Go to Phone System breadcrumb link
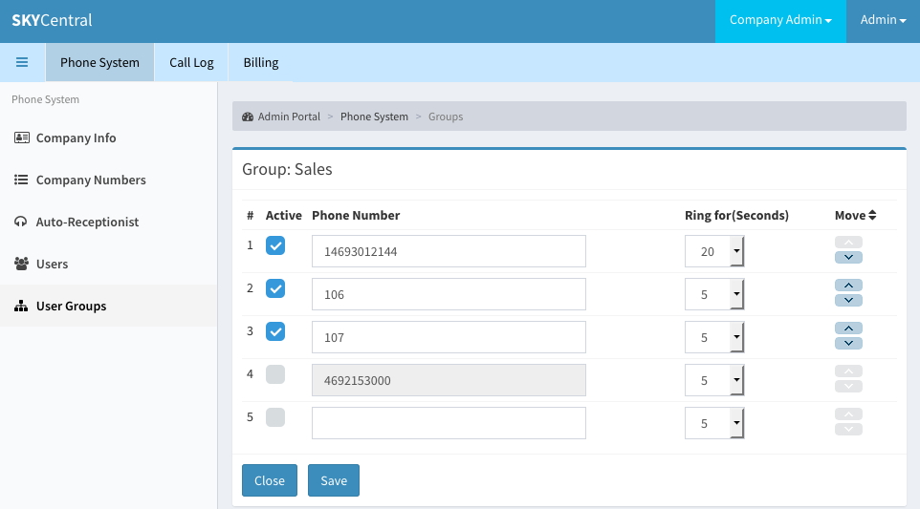The image size is (920, 509). [374, 117]
